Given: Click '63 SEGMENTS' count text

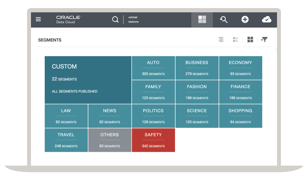Looking at the screenshot, I should point(109,146).
